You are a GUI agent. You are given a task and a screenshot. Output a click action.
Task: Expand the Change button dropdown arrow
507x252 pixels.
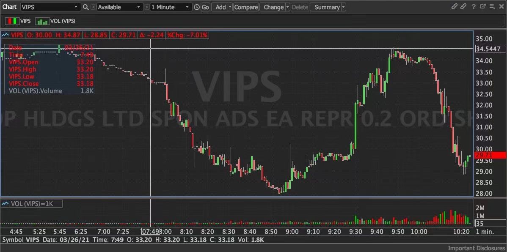point(287,7)
